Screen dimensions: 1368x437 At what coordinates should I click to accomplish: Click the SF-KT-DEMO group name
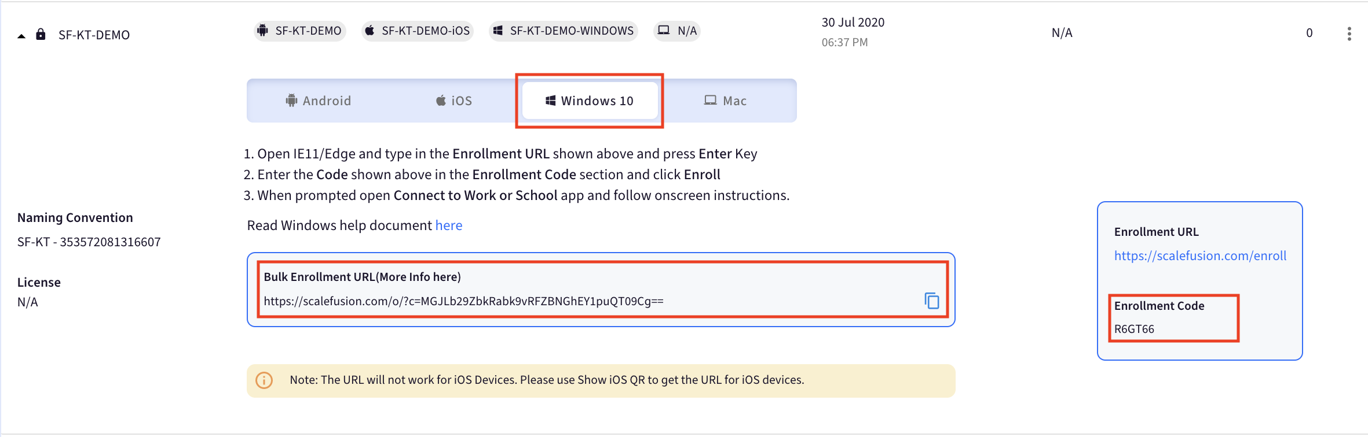[94, 35]
